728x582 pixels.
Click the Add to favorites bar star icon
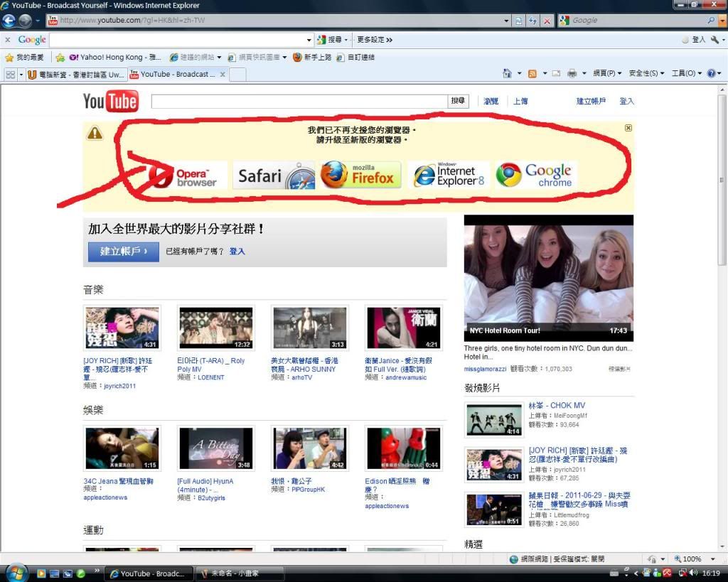[60, 58]
